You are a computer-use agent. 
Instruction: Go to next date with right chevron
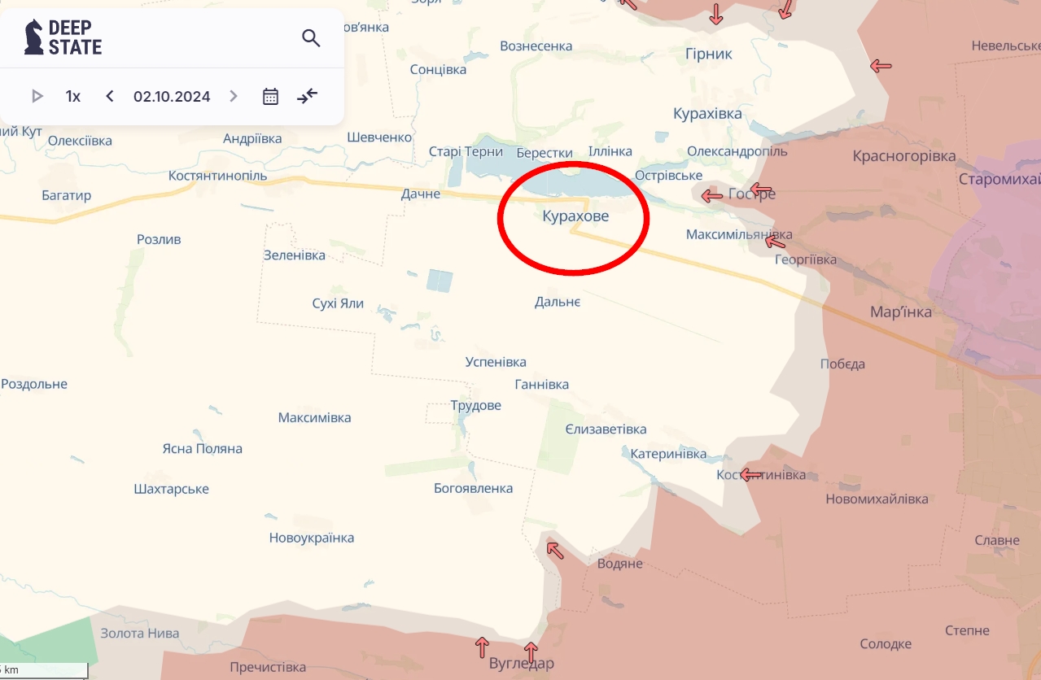point(234,96)
